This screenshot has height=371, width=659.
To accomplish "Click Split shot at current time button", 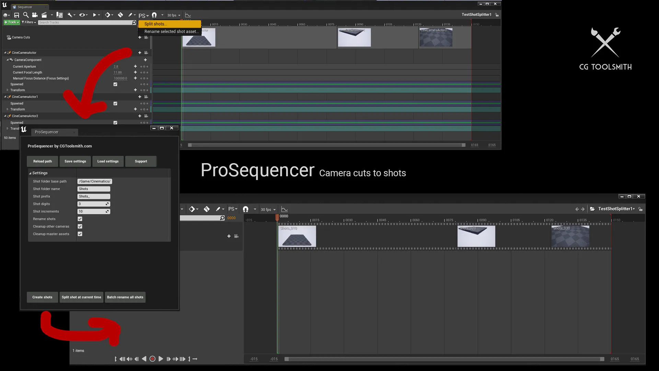I will click(x=81, y=297).
